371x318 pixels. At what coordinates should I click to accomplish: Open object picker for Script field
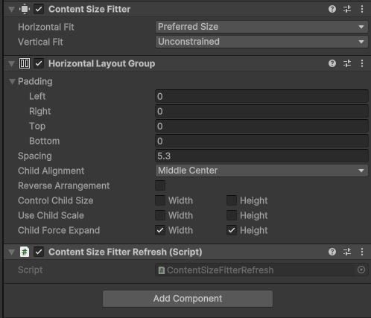(361, 270)
